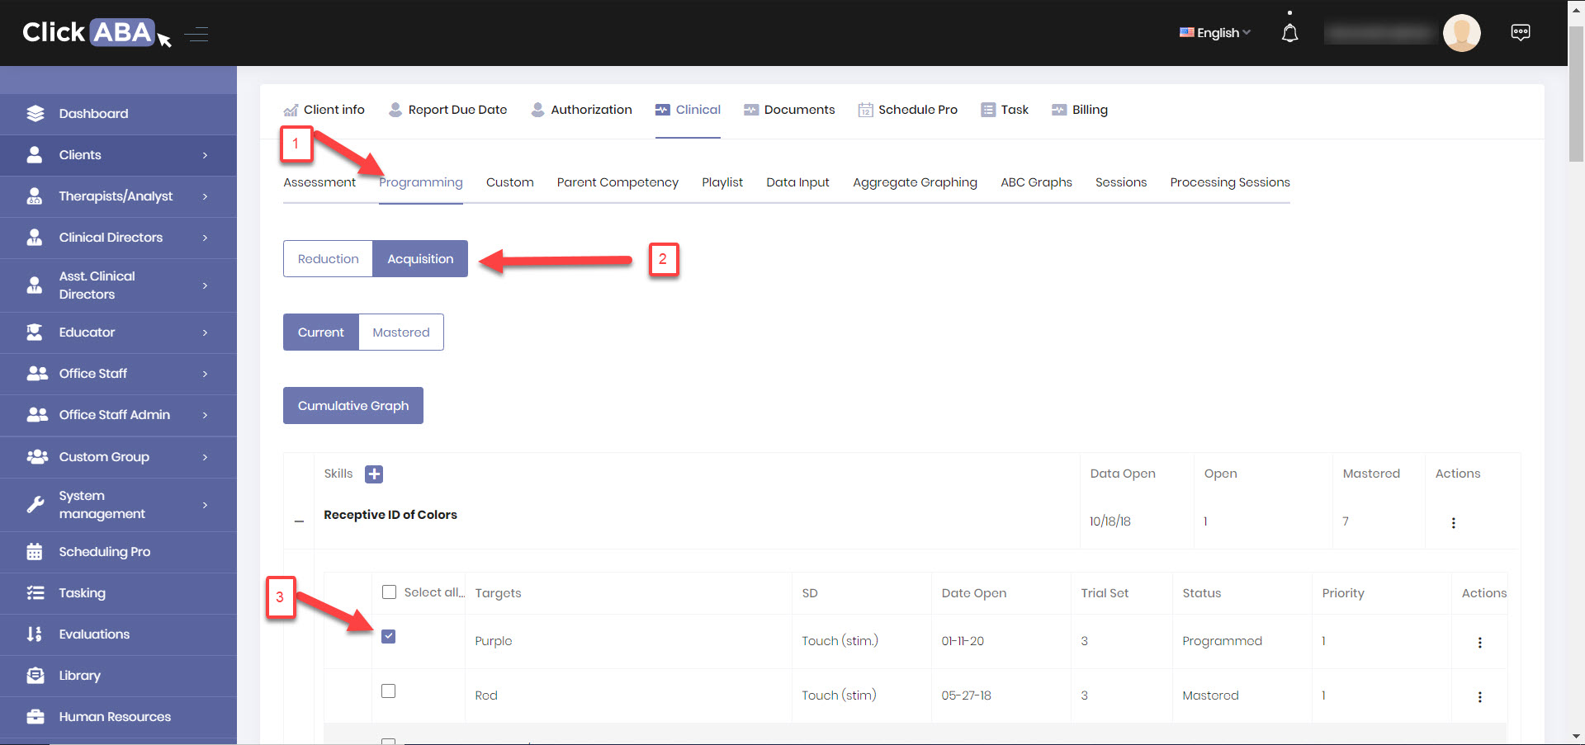Click the Cumulative Graph button

point(353,406)
